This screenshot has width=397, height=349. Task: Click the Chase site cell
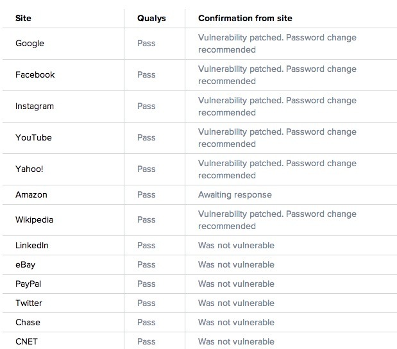point(28,322)
